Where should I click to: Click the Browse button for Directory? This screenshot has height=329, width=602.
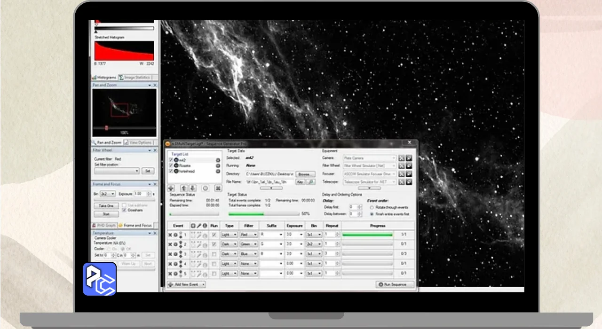tap(305, 174)
